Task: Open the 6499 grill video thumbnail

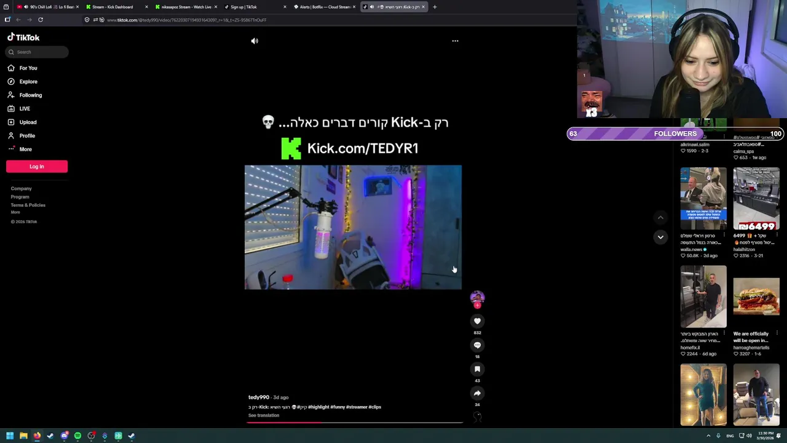Action: (x=756, y=198)
